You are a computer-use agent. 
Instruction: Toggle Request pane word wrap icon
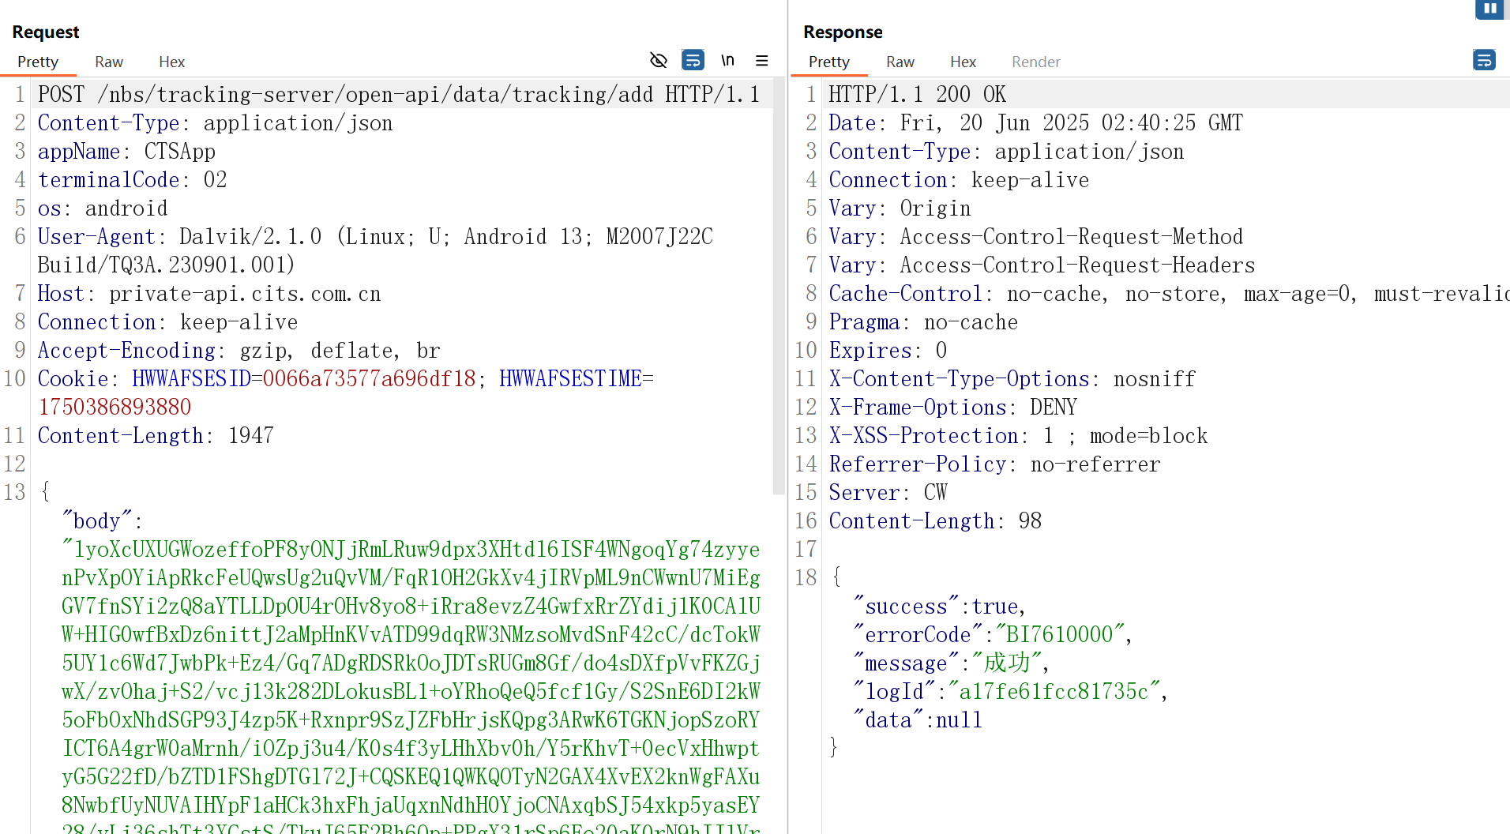tap(693, 61)
